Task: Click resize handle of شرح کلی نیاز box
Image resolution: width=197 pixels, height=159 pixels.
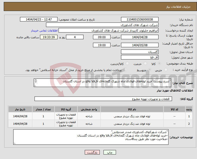Action: 35,85
